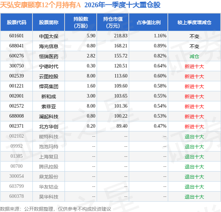Click stock name 上海复旦
The width and height of the screenshot is (221, 212).
[x=49, y=157]
